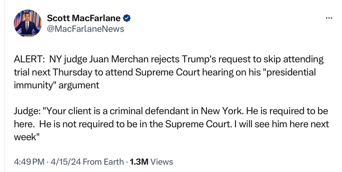This screenshot has width=342, height=172.
Task: Click the final word "week" of the tweet
Action: pos(25,137)
